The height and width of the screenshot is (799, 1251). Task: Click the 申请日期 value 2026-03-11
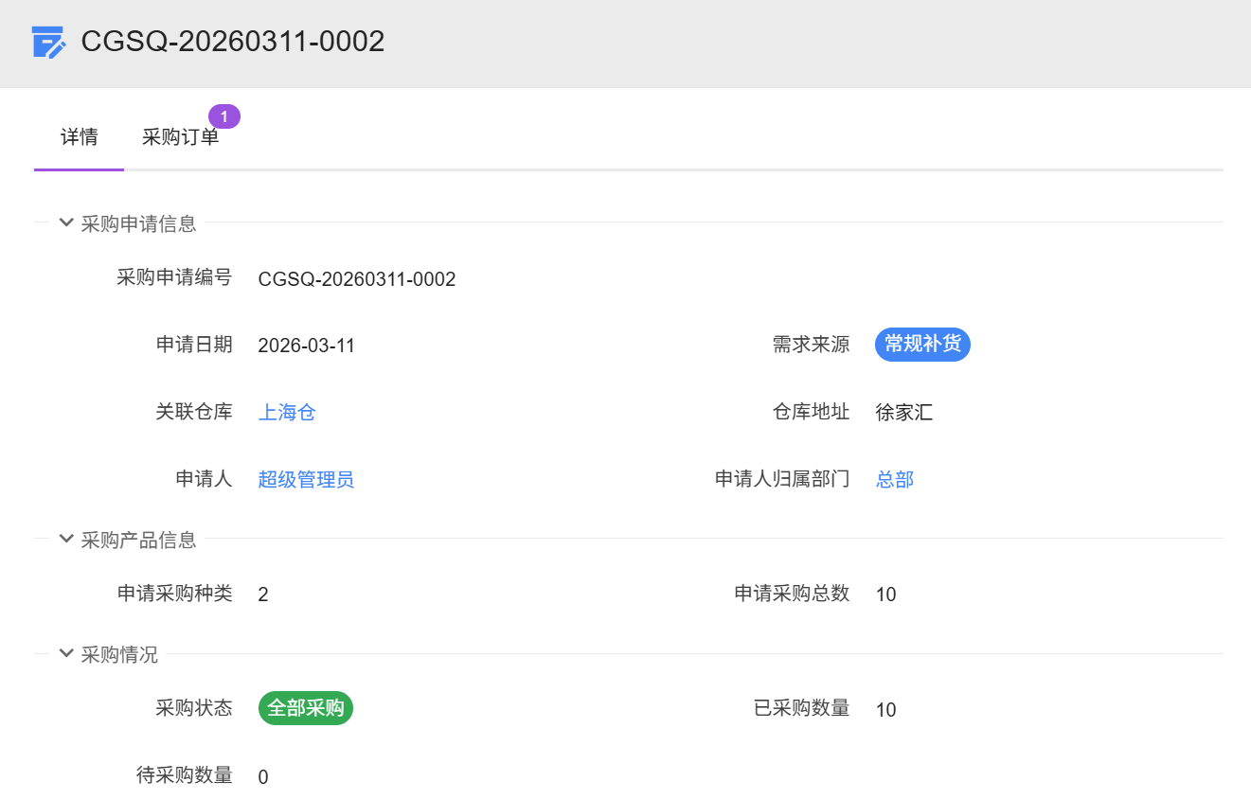306,346
